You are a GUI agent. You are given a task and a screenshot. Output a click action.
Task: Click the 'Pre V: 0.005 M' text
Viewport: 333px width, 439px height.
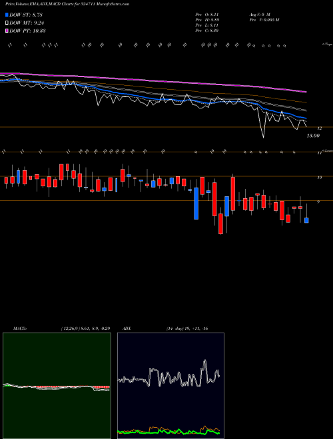(x=264, y=20)
